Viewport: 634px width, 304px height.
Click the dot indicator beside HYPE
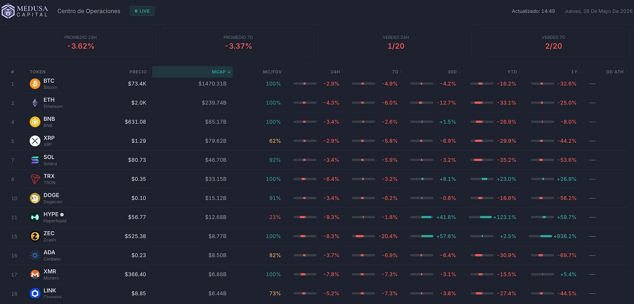pos(62,214)
